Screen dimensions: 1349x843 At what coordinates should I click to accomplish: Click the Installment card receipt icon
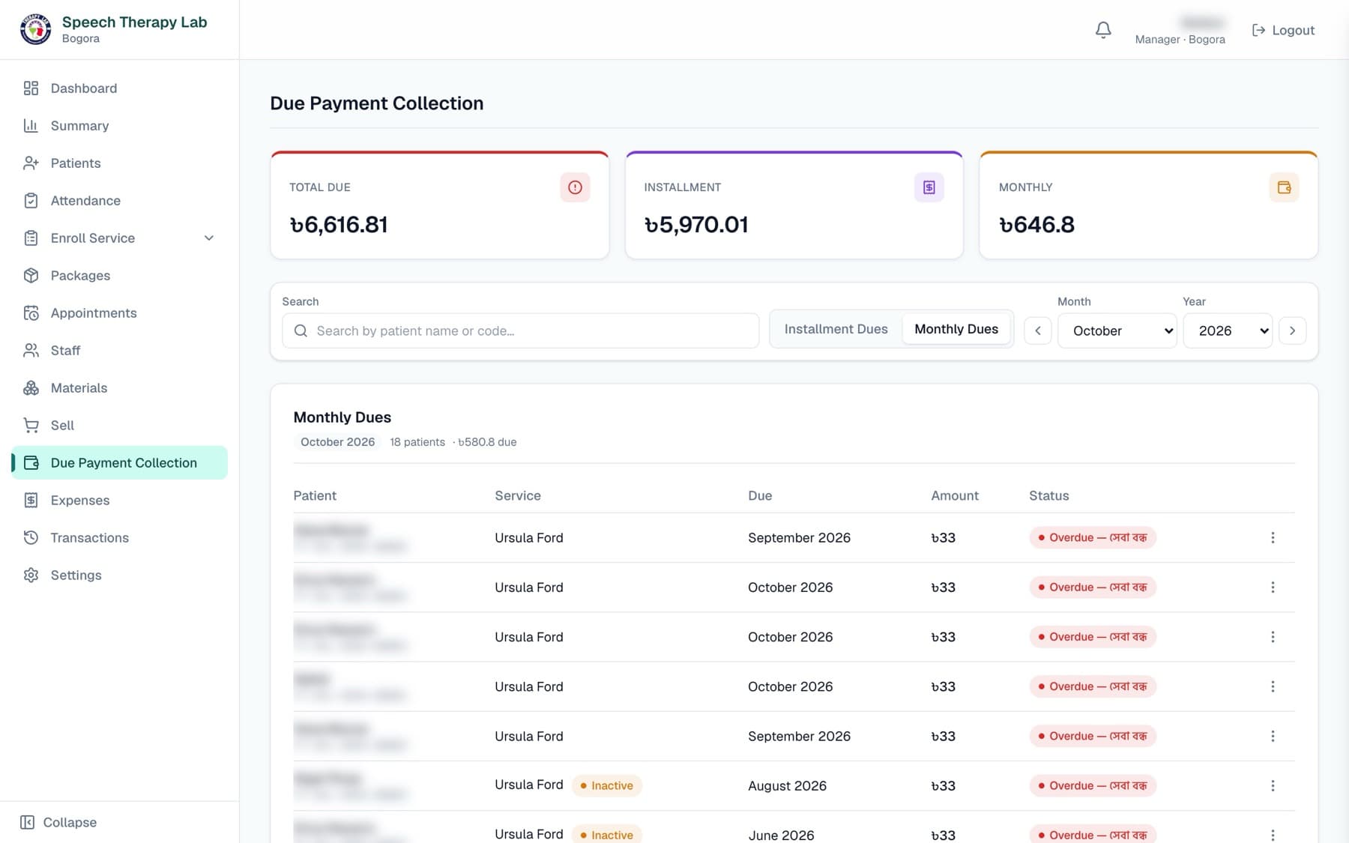pyautogui.click(x=929, y=187)
